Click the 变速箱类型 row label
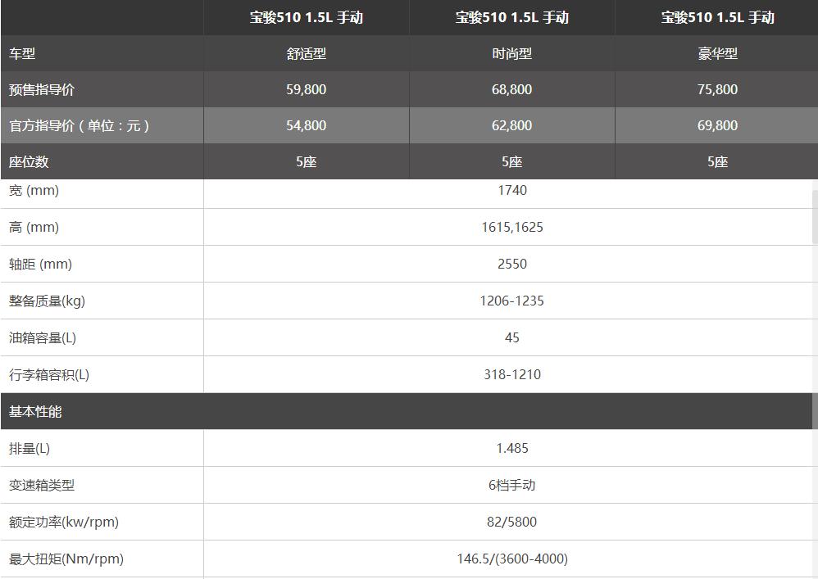This screenshot has height=579, width=818. point(42,485)
